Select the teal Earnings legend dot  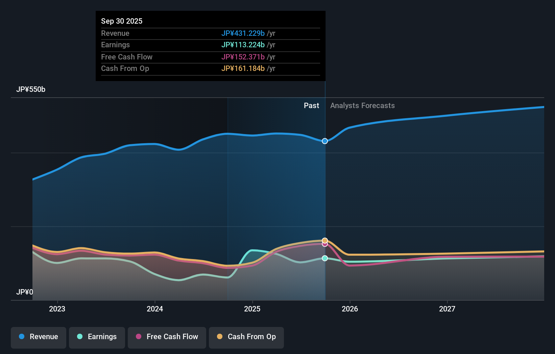[79, 337]
